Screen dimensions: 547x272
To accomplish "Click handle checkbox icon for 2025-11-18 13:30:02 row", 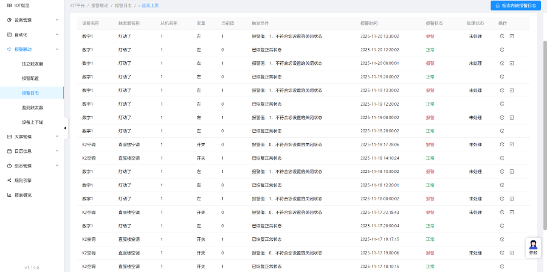I will 512,172.
